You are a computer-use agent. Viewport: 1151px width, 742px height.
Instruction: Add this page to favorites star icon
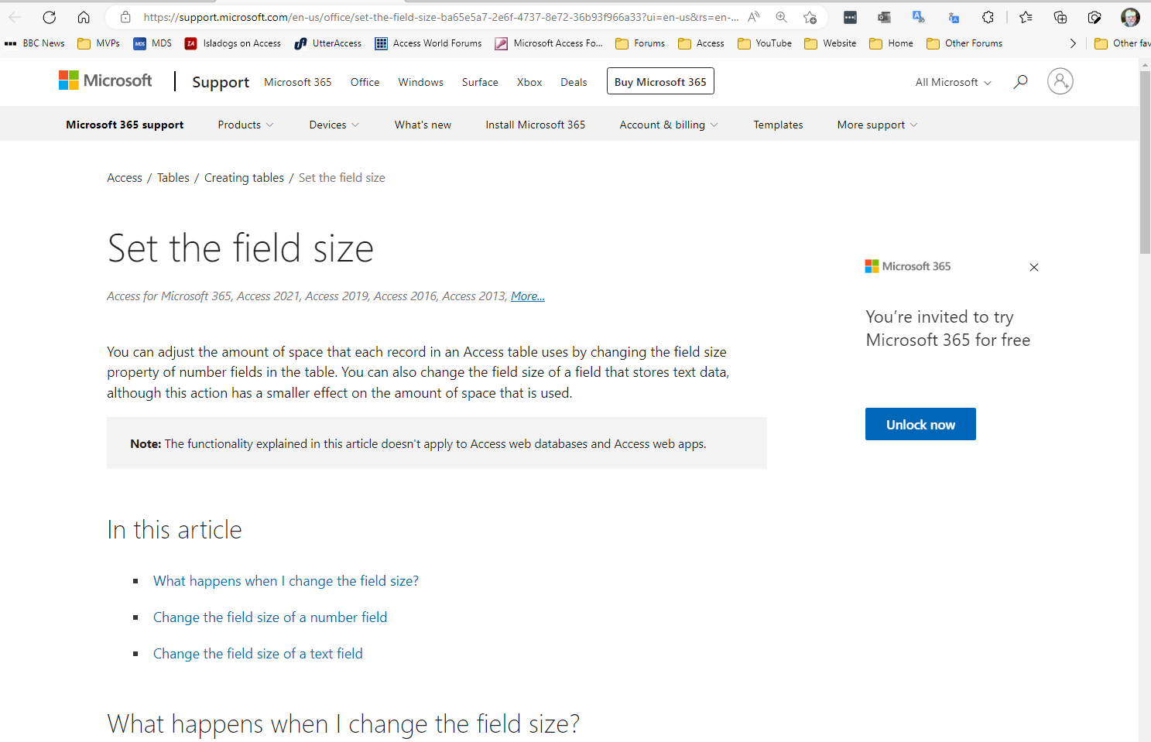(x=810, y=17)
